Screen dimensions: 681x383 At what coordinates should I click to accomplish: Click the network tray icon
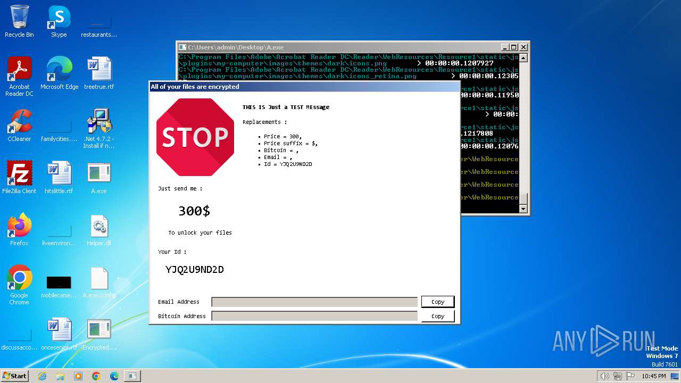(x=618, y=376)
